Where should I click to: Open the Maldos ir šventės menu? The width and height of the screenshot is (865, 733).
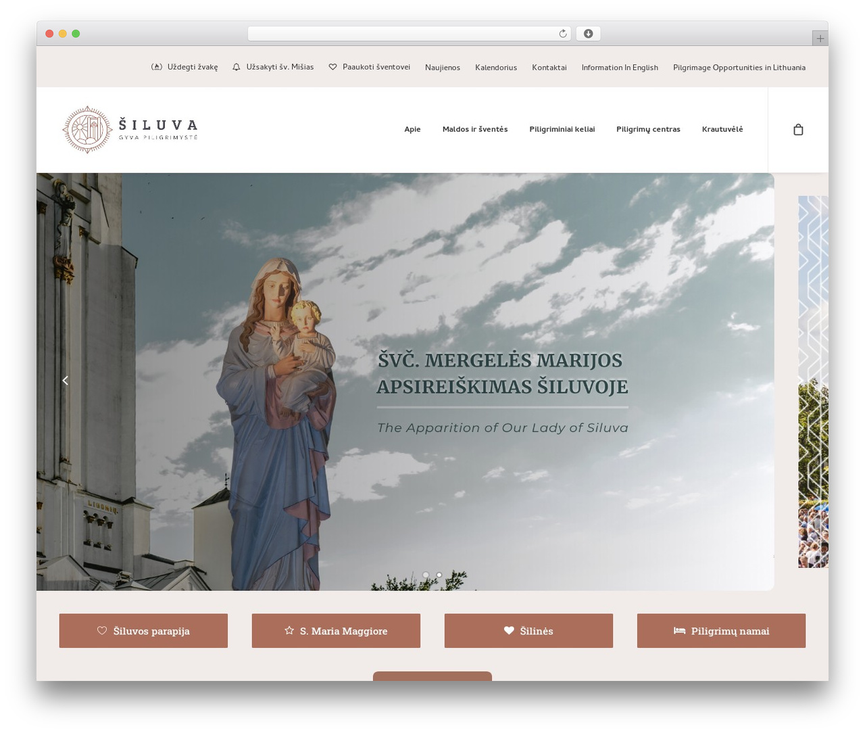coord(475,129)
